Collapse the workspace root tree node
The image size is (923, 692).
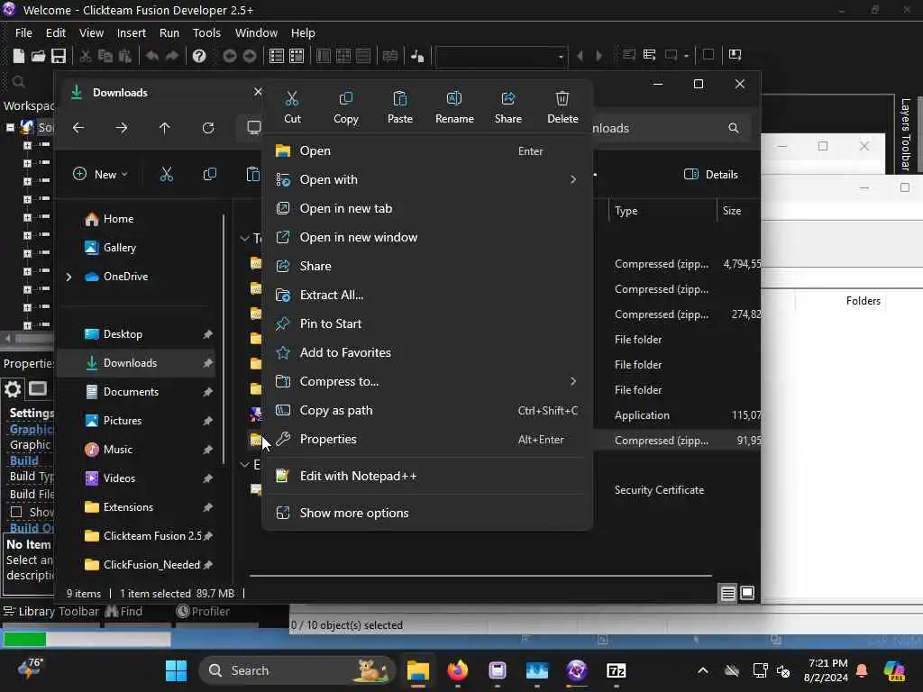(x=10, y=127)
